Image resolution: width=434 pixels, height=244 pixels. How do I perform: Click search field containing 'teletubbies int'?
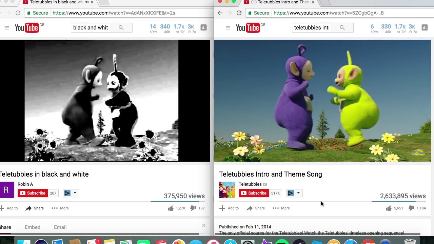coord(312,28)
